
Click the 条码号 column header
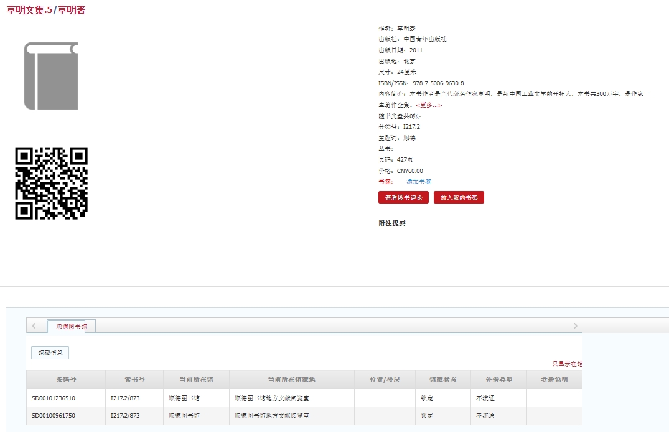pos(65,380)
